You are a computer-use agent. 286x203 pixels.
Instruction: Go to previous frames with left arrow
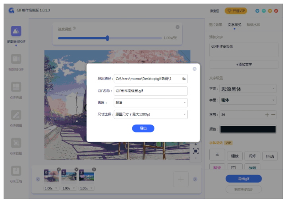(38, 179)
